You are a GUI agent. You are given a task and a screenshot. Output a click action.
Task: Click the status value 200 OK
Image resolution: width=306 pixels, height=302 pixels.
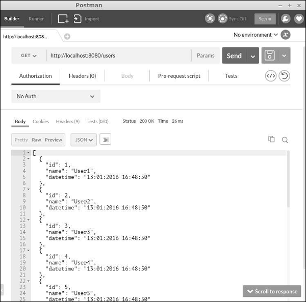coord(147,121)
